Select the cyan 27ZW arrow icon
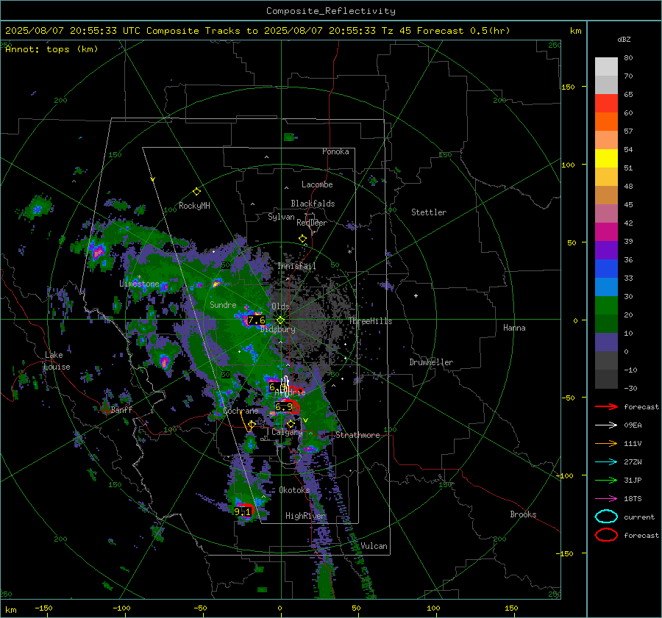 click(606, 462)
